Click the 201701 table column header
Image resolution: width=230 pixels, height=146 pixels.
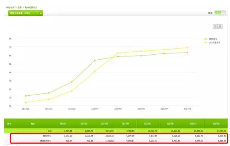coord(63,124)
